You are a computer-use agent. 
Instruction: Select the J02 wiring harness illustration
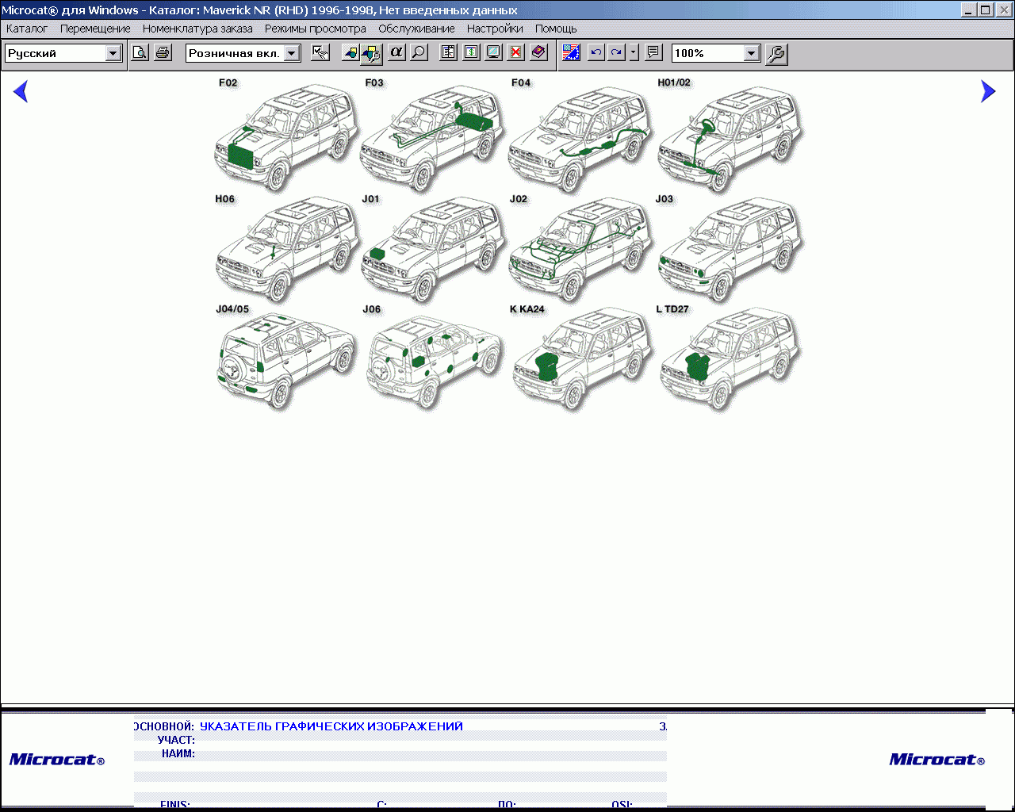[580, 248]
